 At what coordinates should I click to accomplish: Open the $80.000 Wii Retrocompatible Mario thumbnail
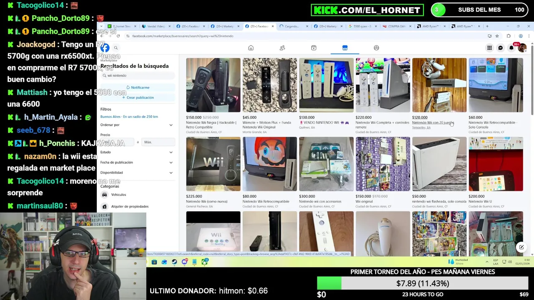270,164
